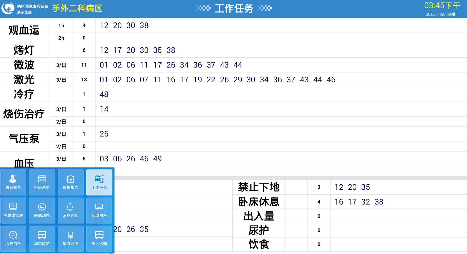The width and height of the screenshot is (467, 254).
Task: Click the 禁止下地 category label
Action: (x=259, y=187)
